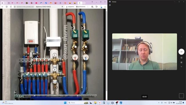Open the extensions icon with blue badge
186x105 pixels.
coord(101,7)
